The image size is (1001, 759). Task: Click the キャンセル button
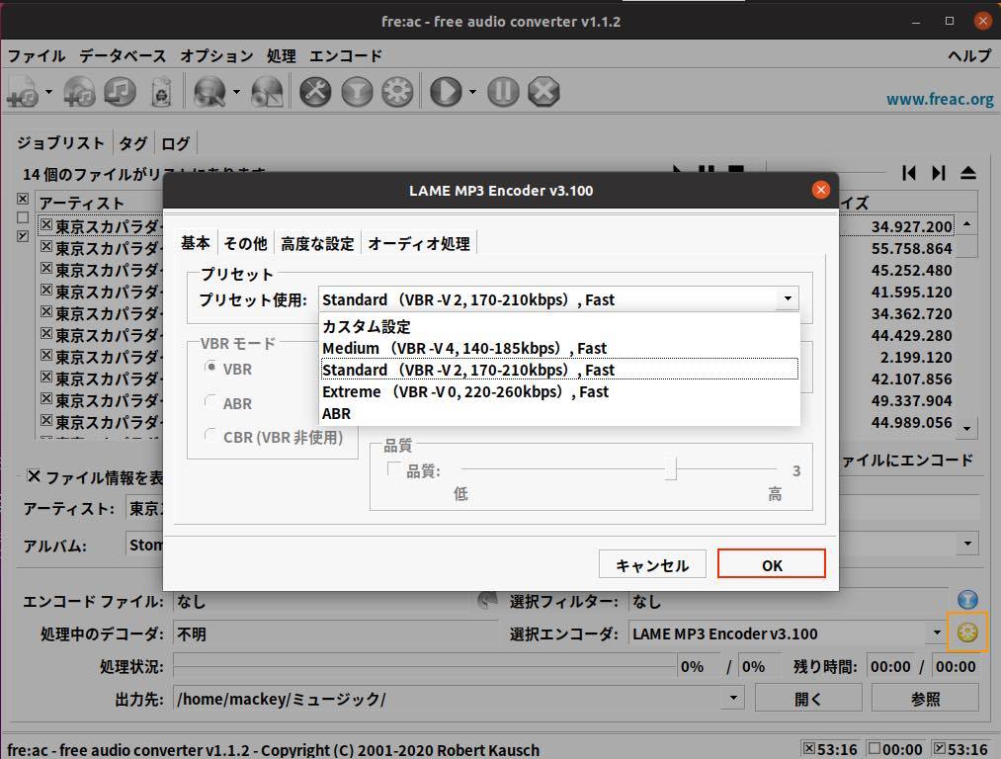tap(652, 564)
